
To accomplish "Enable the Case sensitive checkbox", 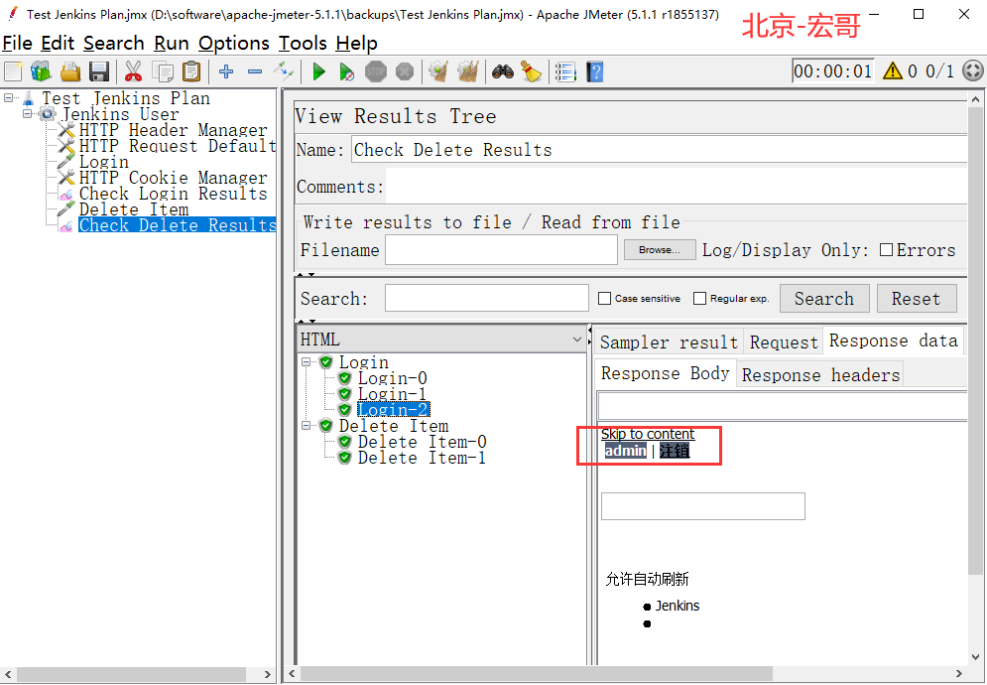I will tap(604, 298).
